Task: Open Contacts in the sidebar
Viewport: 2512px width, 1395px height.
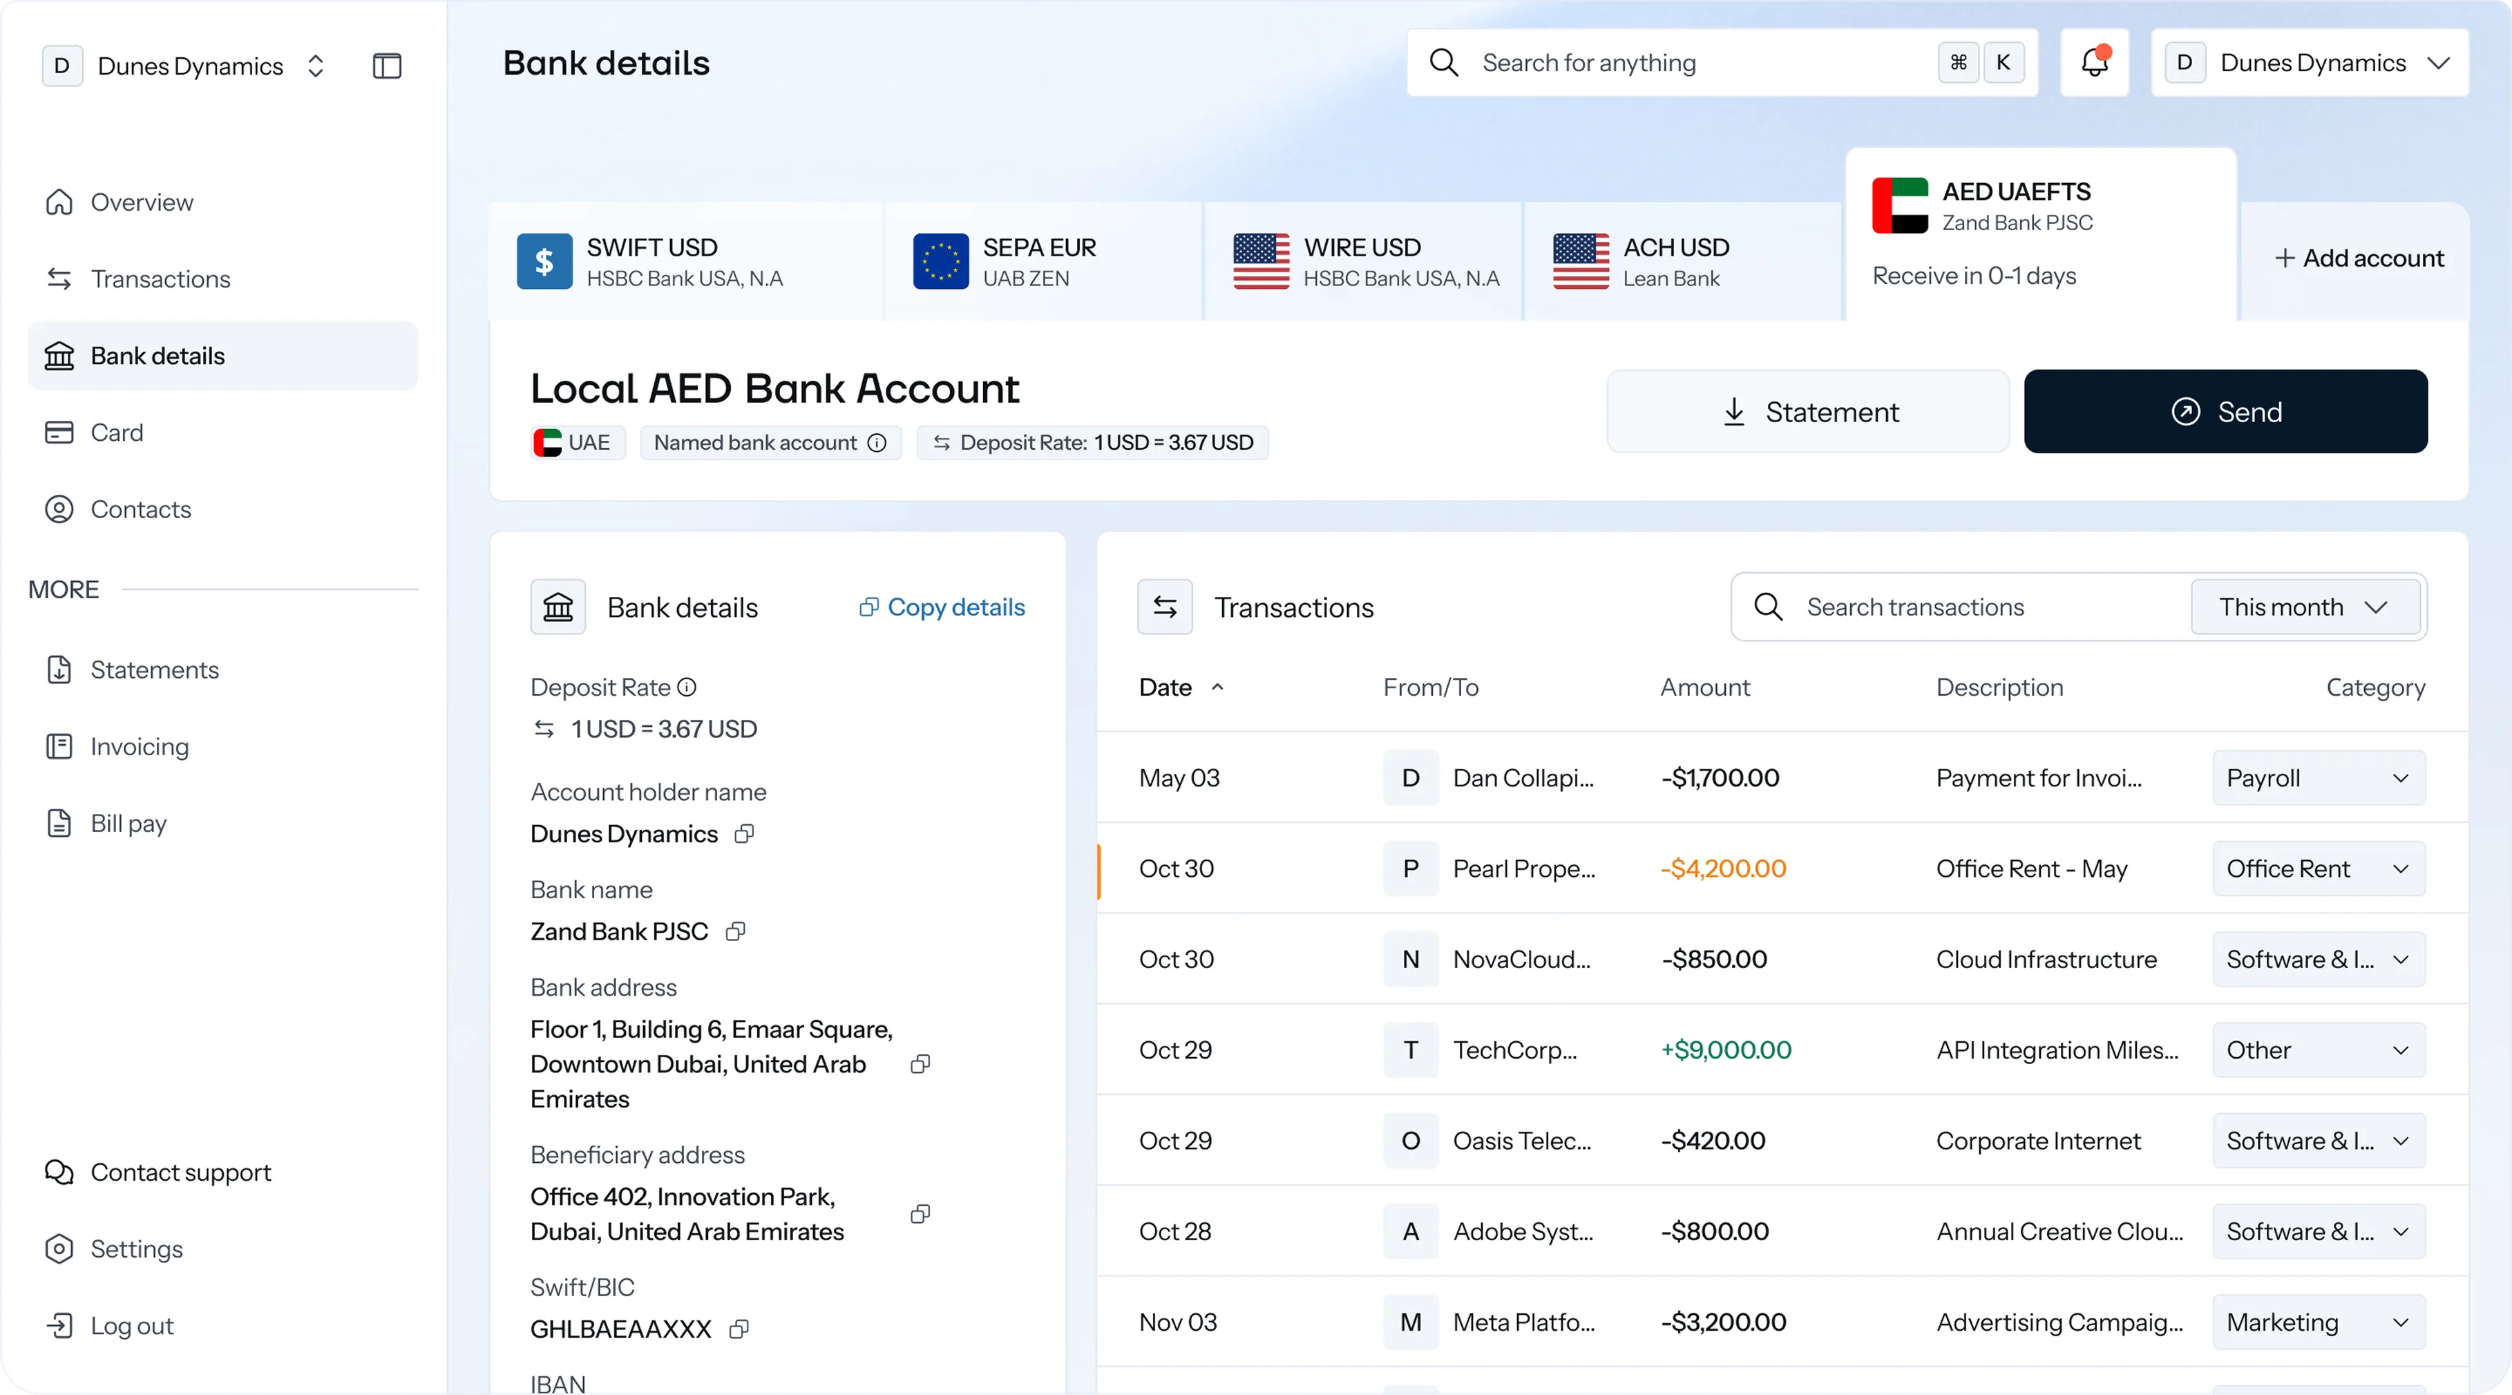Action: 222,509
